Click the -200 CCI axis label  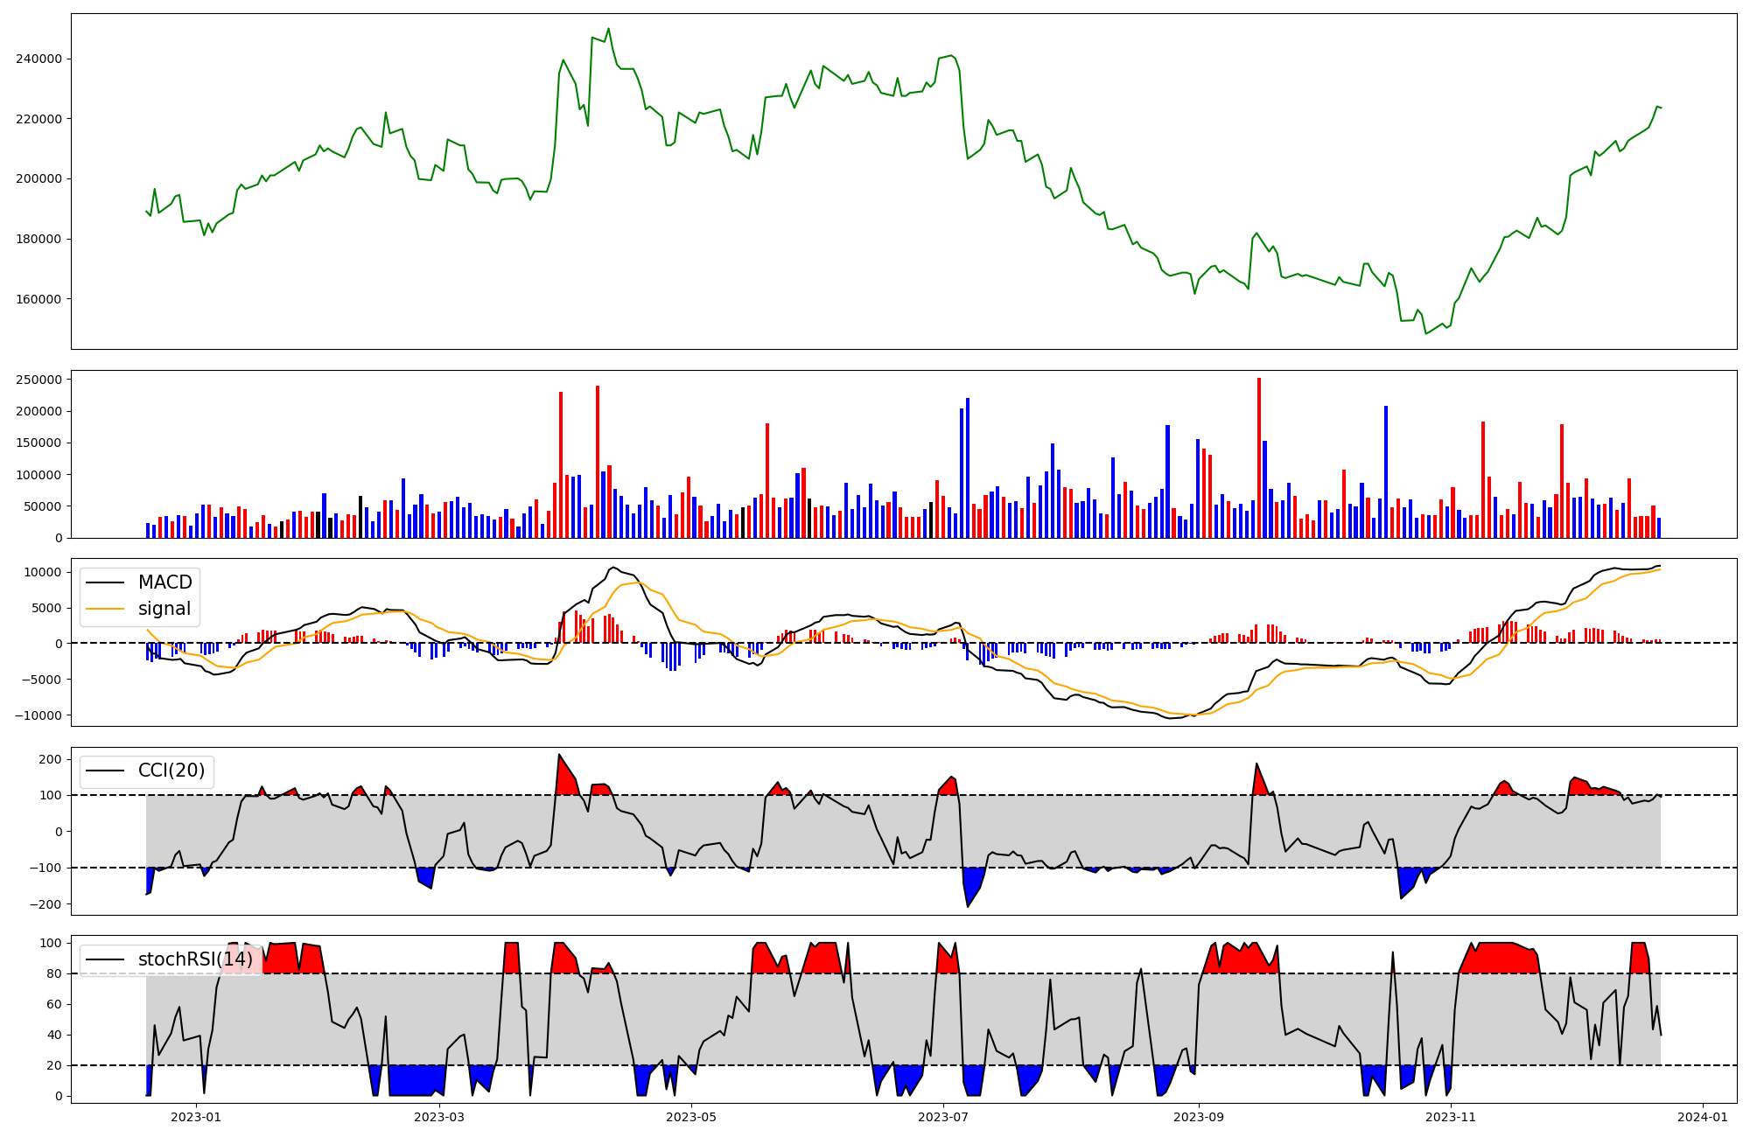coord(47,904)
